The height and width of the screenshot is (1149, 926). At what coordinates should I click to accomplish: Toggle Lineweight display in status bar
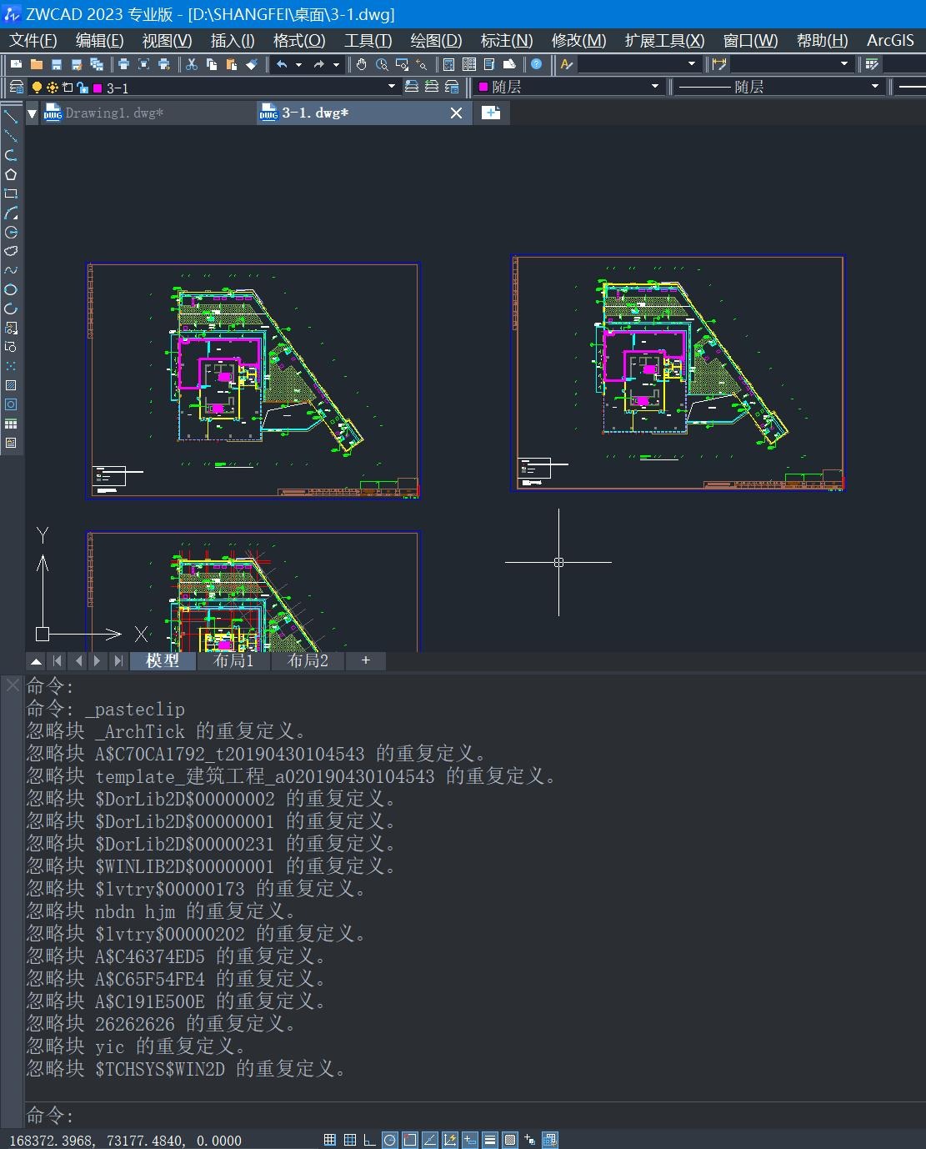[x=490, y=1140]
